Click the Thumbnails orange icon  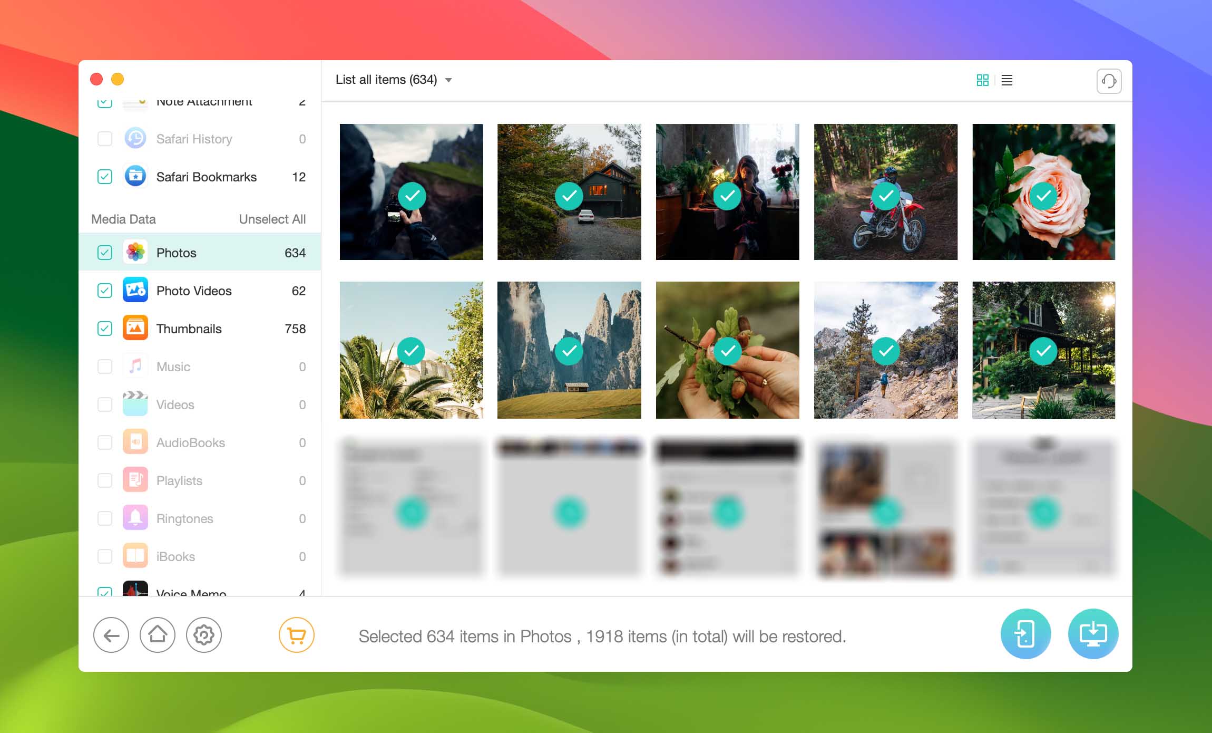135,329
